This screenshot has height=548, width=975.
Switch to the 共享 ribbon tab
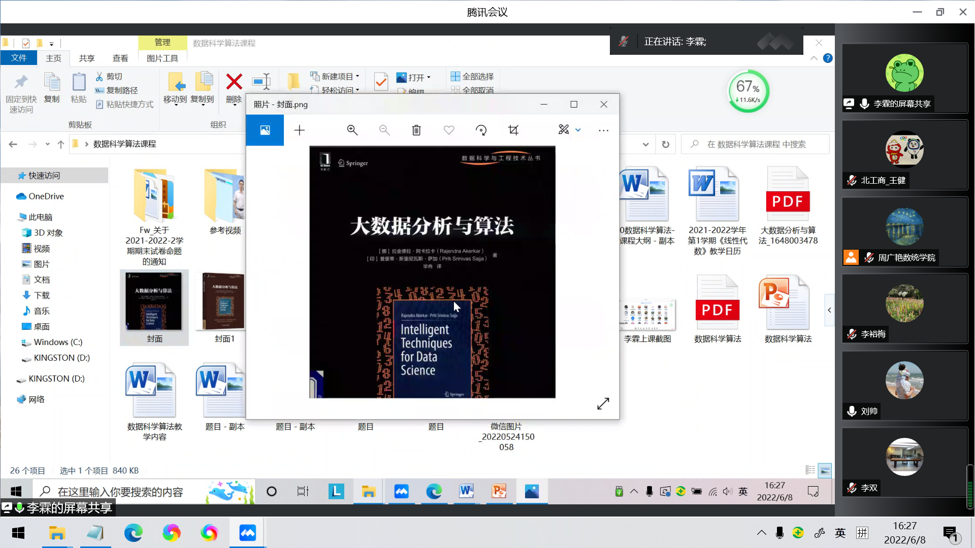[87, 58]
